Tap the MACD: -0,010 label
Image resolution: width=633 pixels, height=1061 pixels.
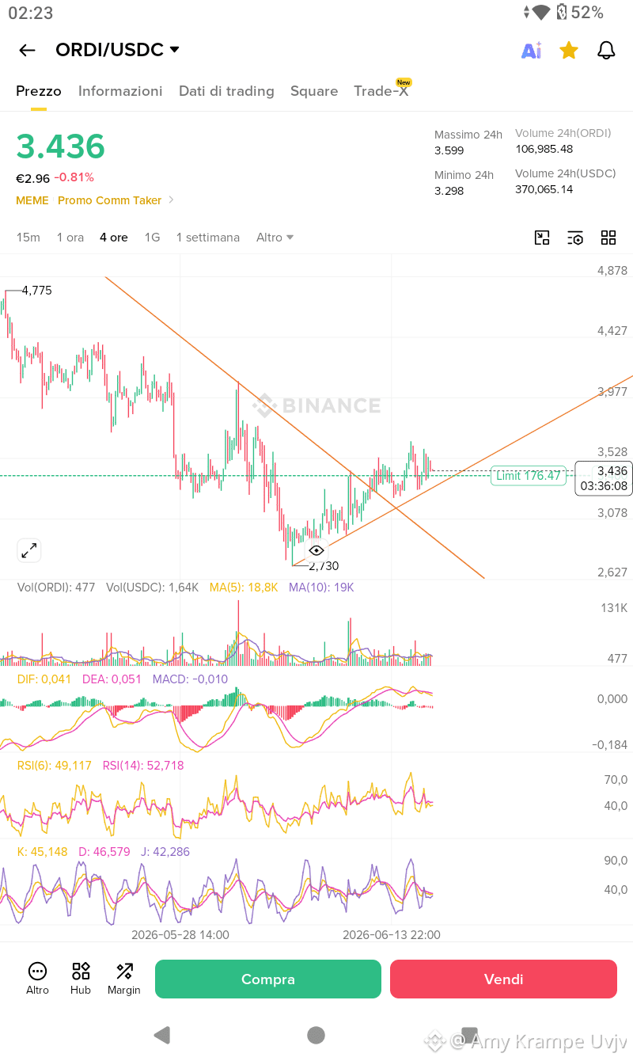click(x=191, y=679)
